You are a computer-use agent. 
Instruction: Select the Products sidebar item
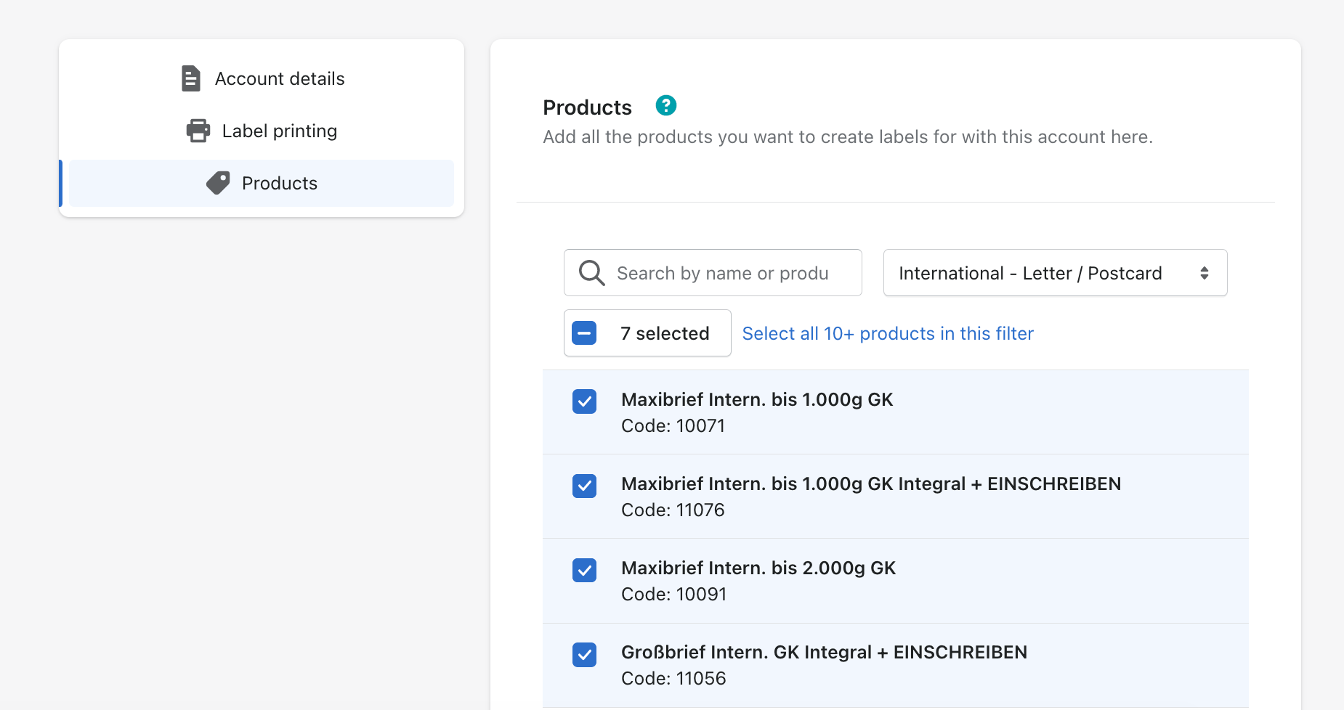coord(262,183)
